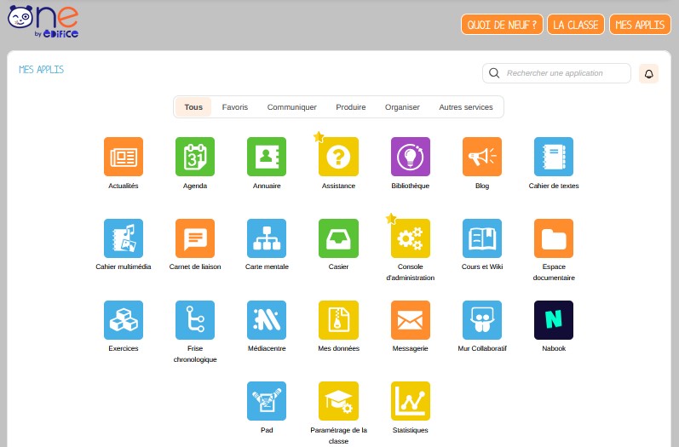Image resolution: width=679 pixels, height=447 pixels.
Task: Launch Frise chronologique app
Action: (x=195, y=320)
